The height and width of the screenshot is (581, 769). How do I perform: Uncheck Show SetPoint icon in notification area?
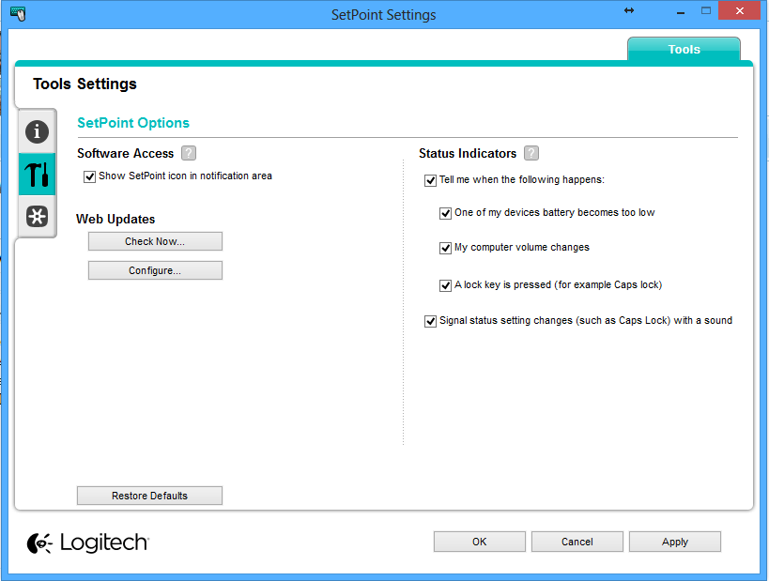(89, 176)
